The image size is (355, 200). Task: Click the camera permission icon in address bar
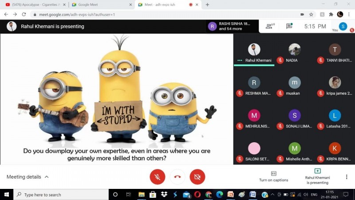pos(302,14)
